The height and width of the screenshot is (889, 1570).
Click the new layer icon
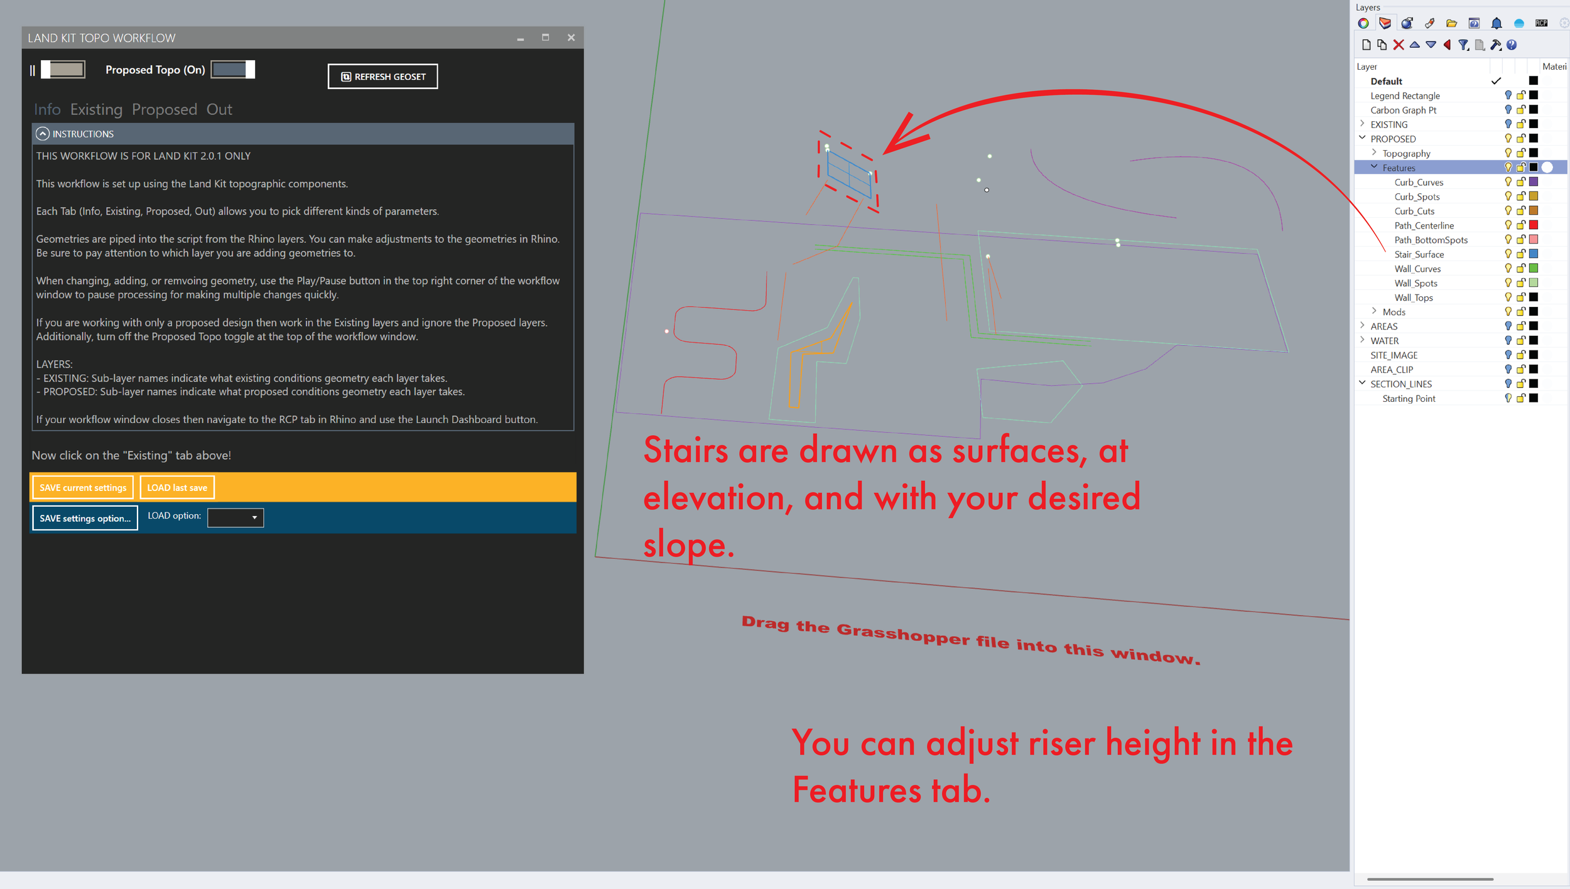pos(1366,45)
